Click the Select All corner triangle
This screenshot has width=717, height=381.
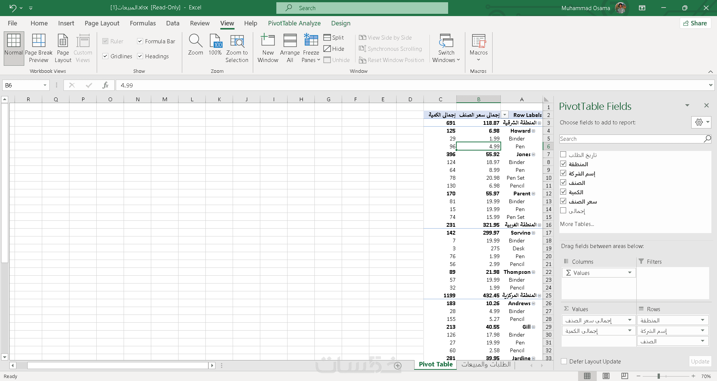click(x=546, y=99)
